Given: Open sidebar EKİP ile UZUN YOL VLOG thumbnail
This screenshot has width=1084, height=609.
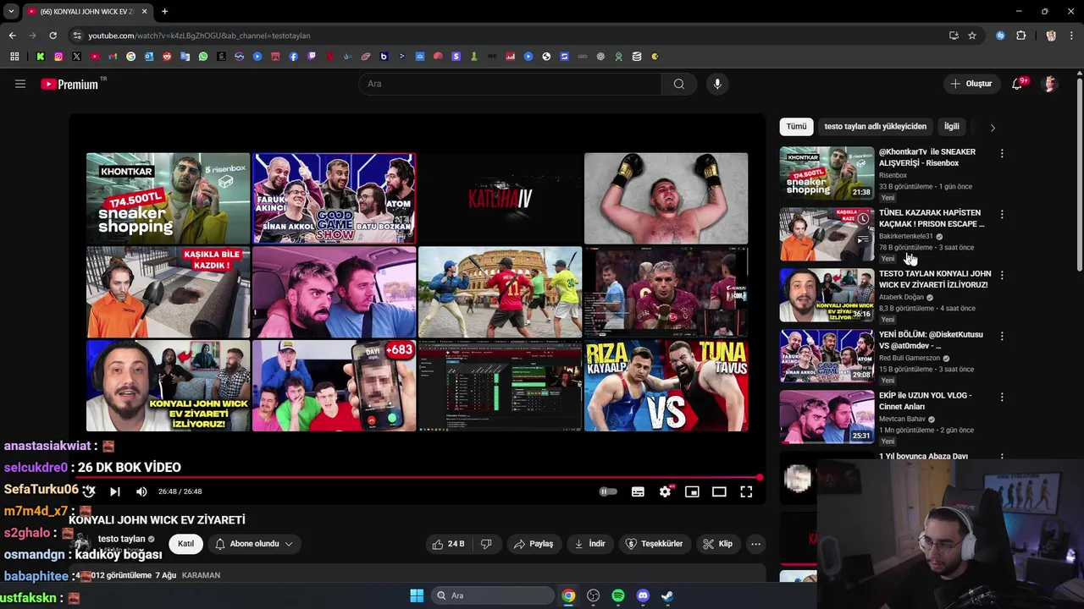Looking at the screenshot, I should (x=827, y=416).
